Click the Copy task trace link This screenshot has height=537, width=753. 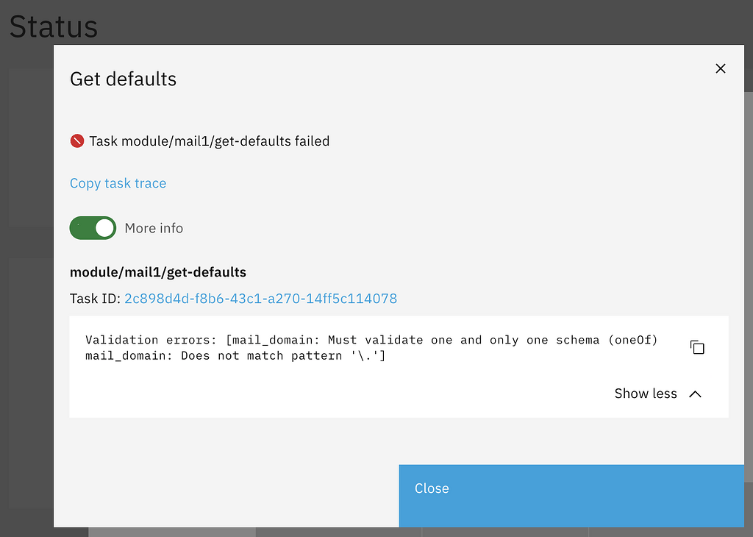coord(118,183)
